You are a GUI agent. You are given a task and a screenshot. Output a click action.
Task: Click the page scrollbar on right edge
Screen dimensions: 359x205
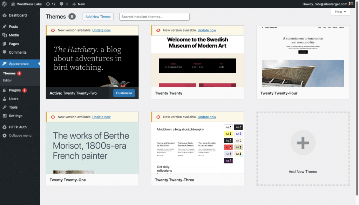357,98
